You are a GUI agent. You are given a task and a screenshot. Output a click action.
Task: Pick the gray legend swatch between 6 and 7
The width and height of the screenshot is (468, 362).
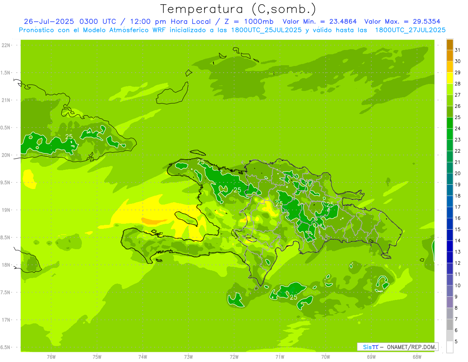point(450,325)
